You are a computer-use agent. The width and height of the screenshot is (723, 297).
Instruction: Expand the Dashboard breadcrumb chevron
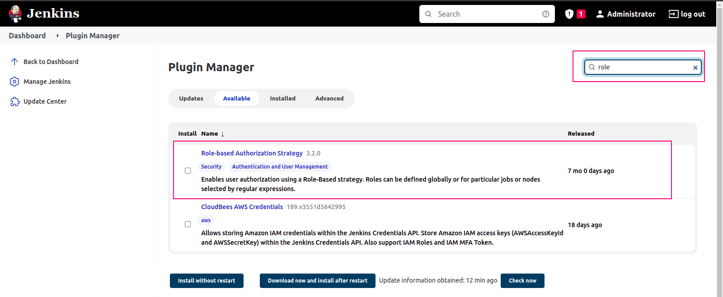pos(57,36)
